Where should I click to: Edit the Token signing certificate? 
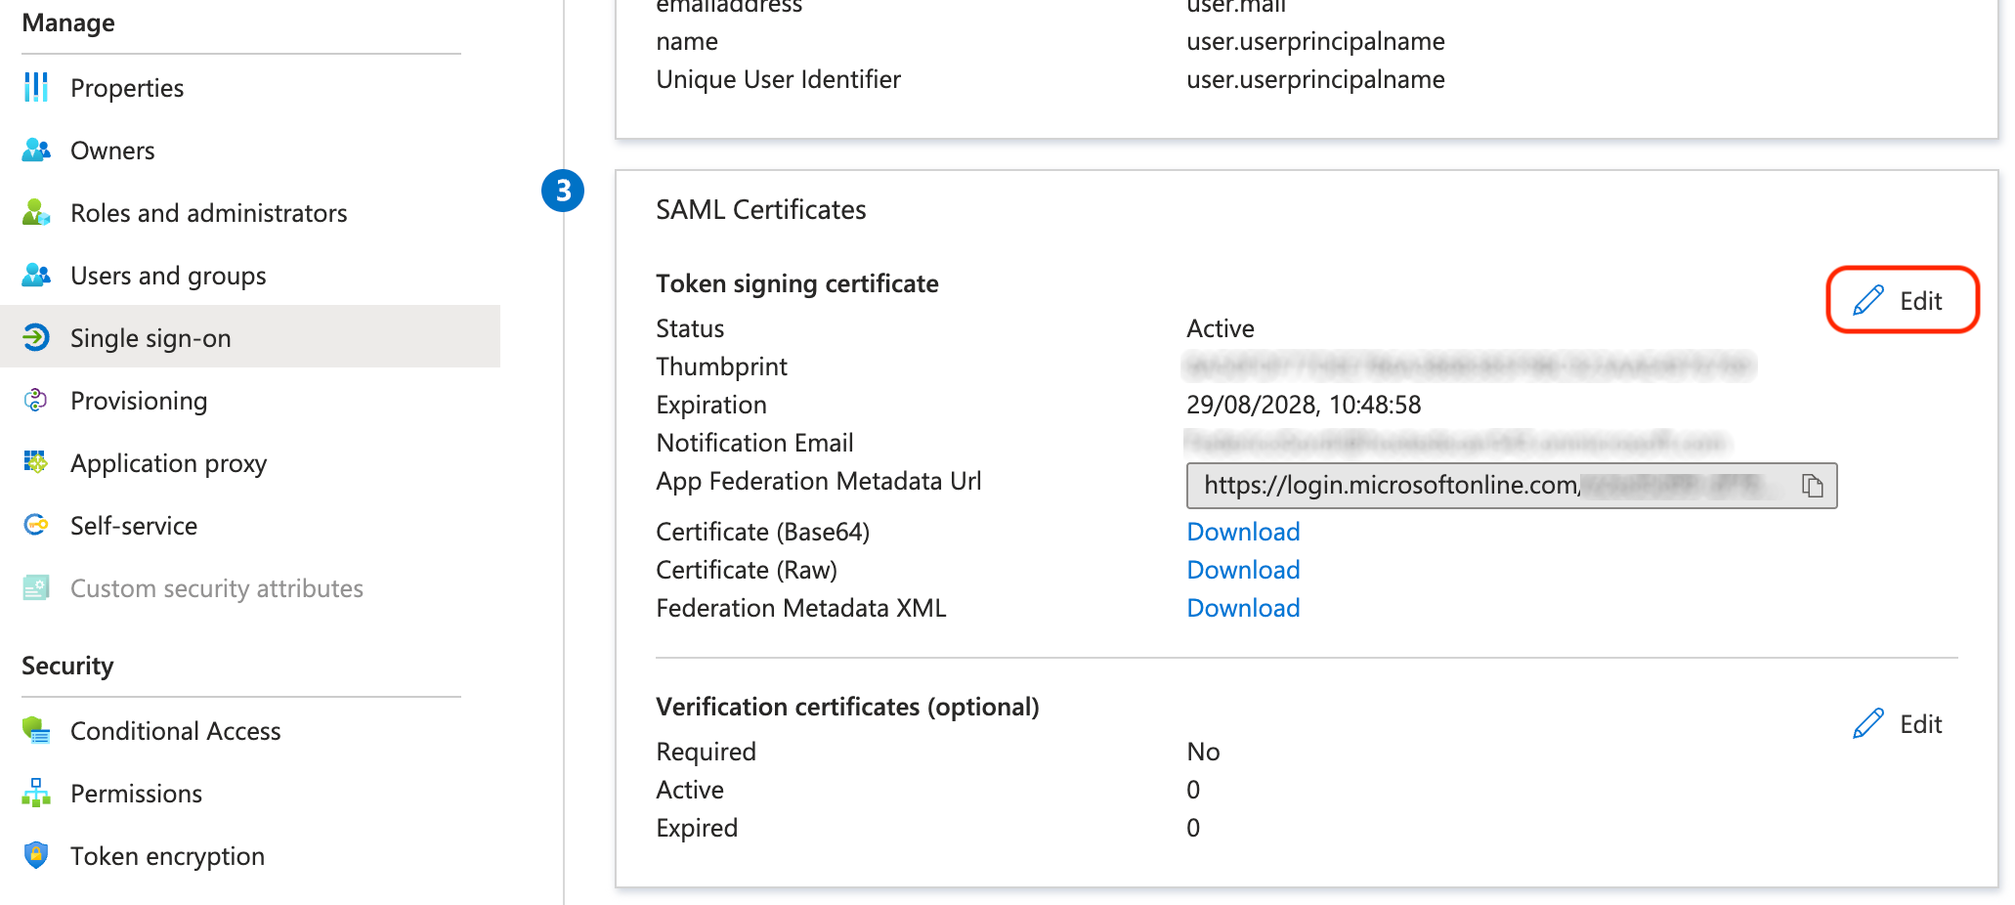[1901, 301]
